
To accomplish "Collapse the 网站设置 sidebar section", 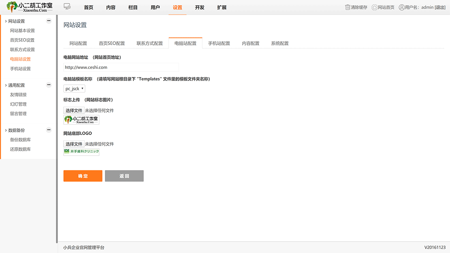I will [x=49, y=21].
